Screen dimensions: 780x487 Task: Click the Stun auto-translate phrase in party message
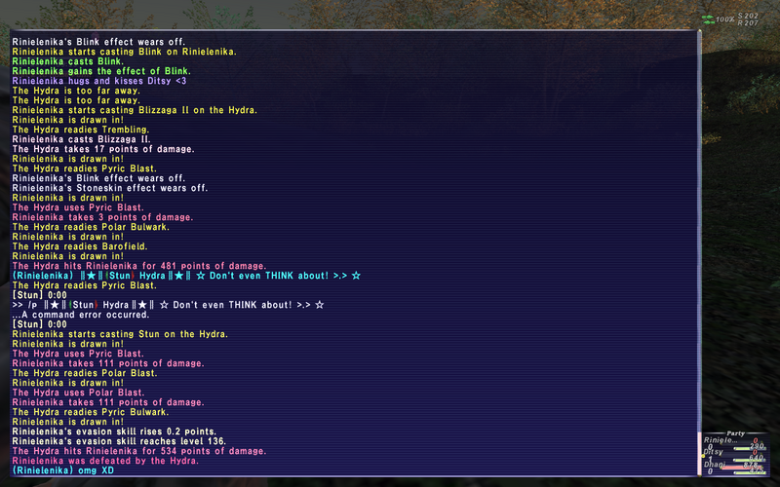click(x=119, y=276)
